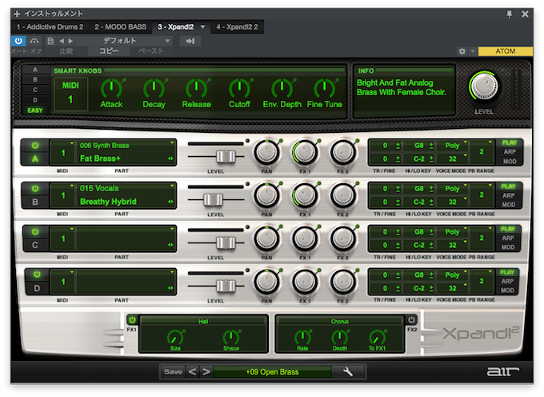Viewport: 544px width, 397px height.
Task: Click the master LEVEL knob
Action: point(484,86)
